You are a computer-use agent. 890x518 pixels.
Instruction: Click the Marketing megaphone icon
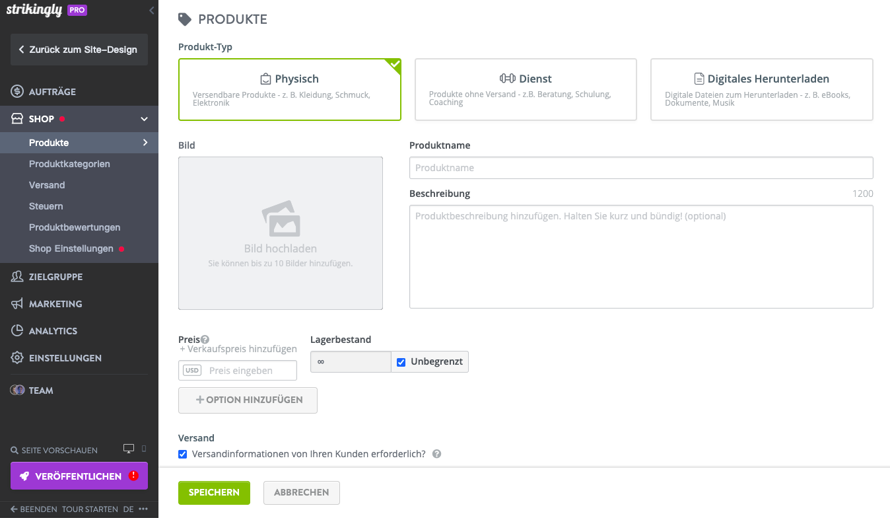[x=17, y=304]
